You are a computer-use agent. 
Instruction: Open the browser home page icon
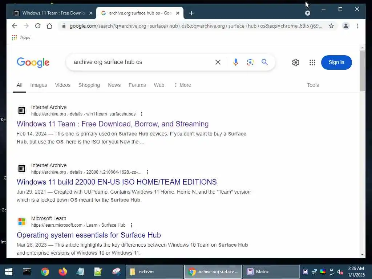coord(49,26)
